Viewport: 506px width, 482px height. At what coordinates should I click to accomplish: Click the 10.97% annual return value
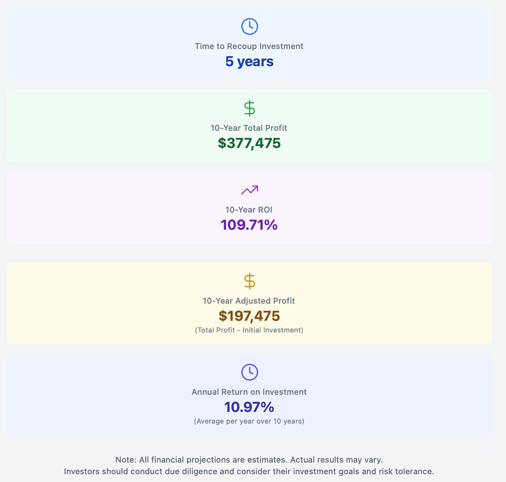249,407
